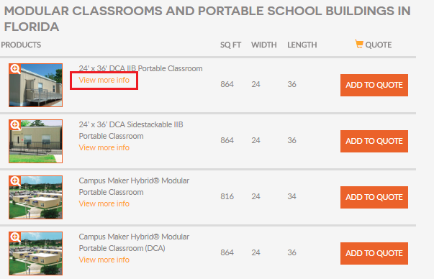Viewport: 434px width, 279px height.
Task: Click the shopping cart icon beside QUOTE
Action: click(359, 44)
